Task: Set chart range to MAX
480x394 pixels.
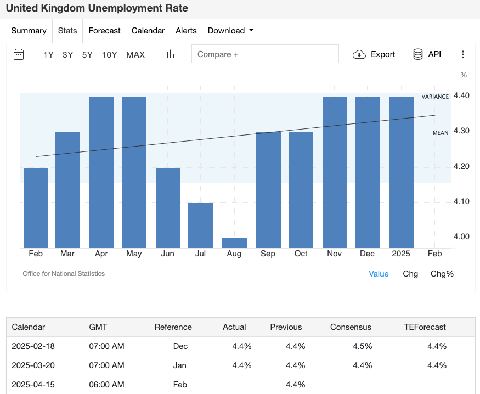Action: [135, 54]
